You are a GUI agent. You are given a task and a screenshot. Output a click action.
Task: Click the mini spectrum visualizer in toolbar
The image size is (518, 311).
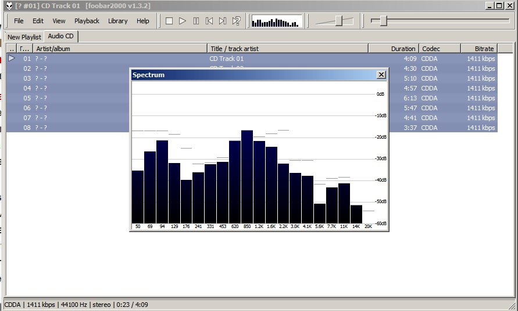[276, 21]
